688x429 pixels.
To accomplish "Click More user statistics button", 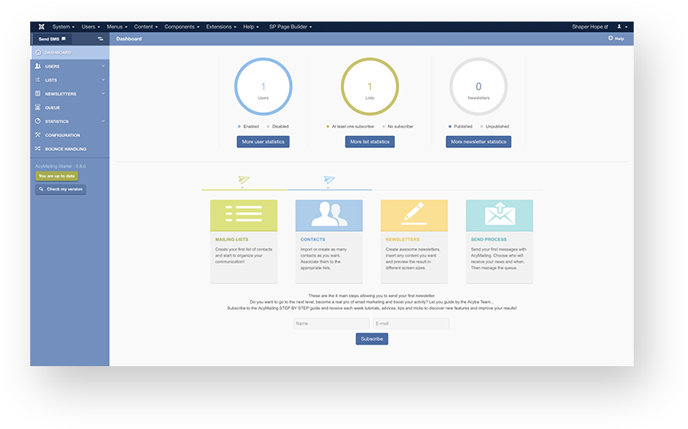I will pyautogui.click(x=263, y=141).
